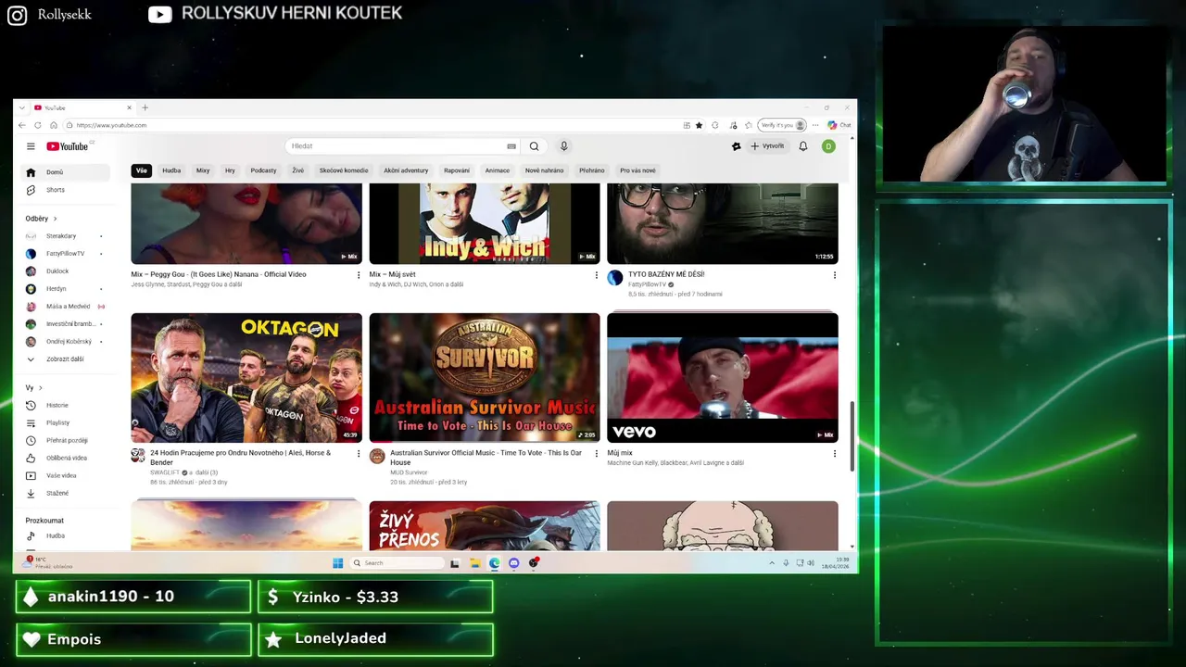Select the Nově nahráno chip
This screenshot has width=1186, height=667.
click(544, 170)
